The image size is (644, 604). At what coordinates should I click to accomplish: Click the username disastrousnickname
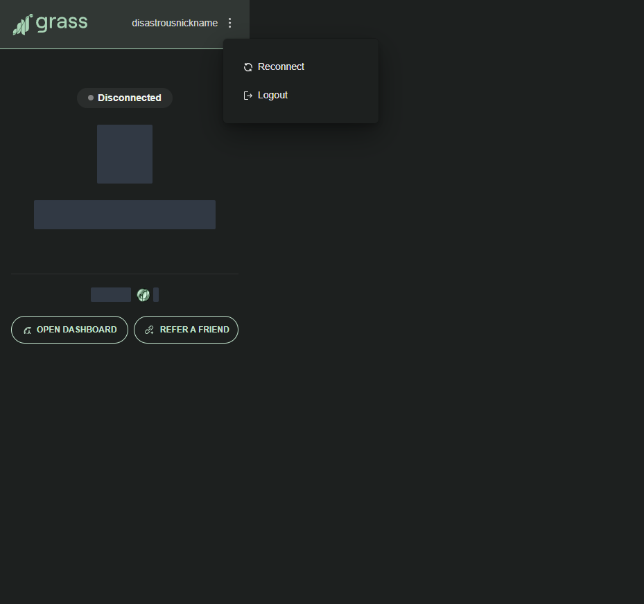(175, 23)
